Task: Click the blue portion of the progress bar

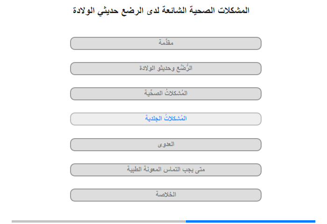Action: [x=250, y=221]
